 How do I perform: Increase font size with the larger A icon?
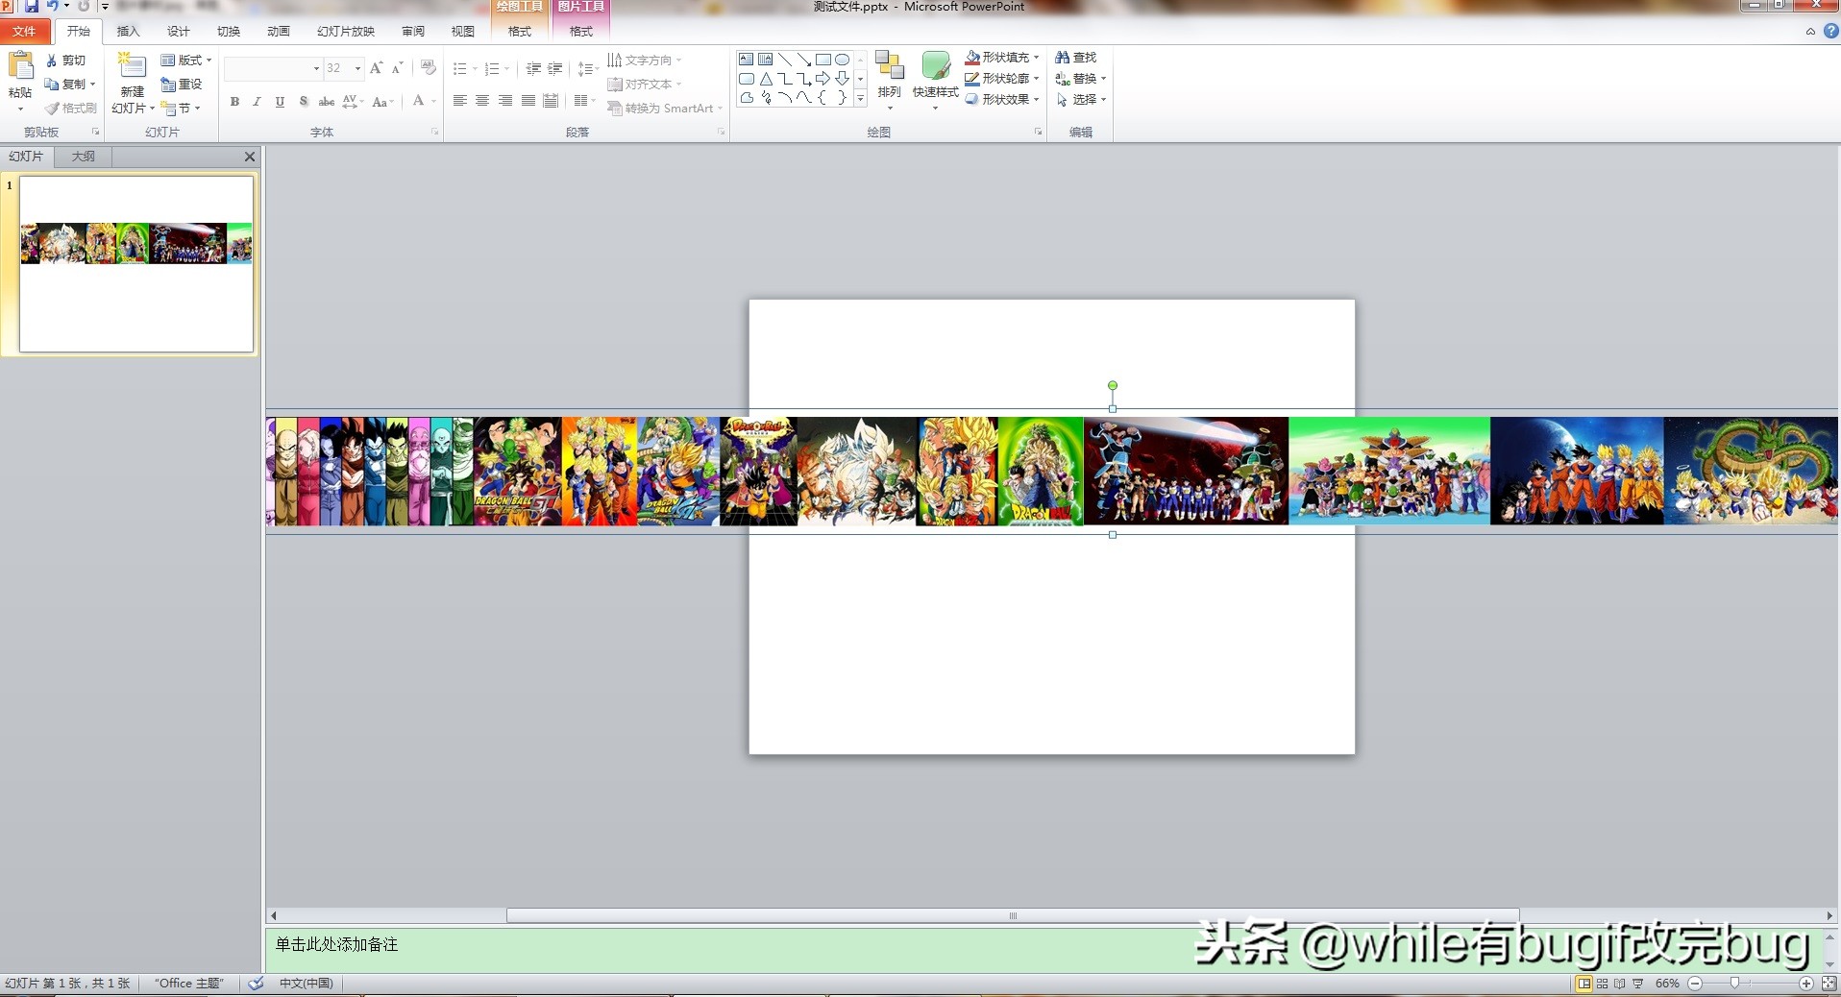376,68
